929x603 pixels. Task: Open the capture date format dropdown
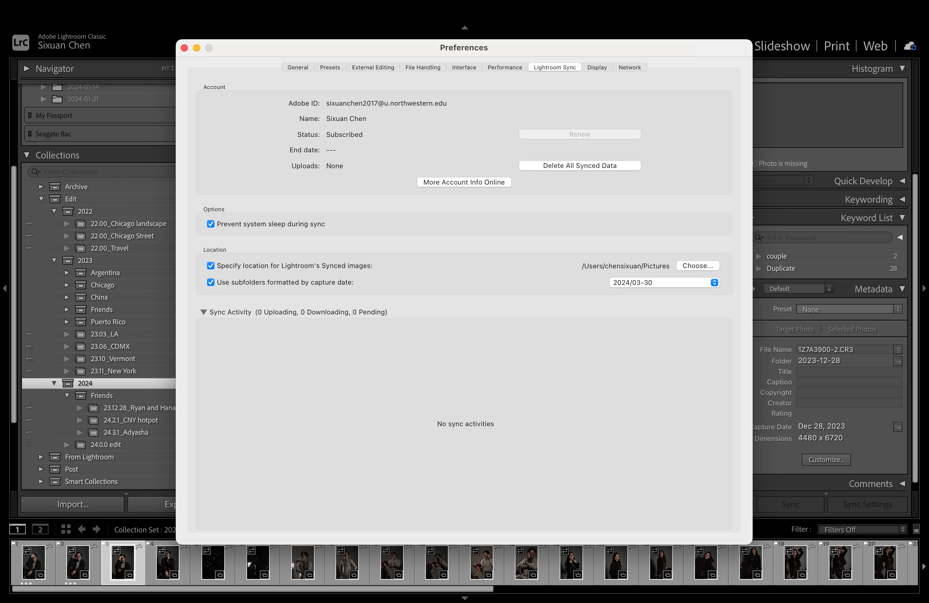(664, 282)
